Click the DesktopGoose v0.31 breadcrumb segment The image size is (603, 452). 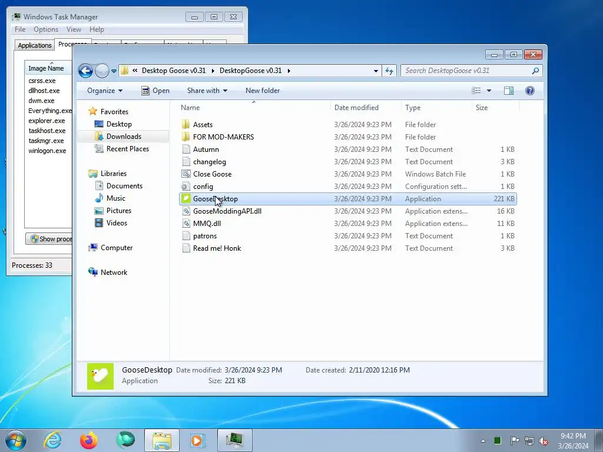pyautogui.click(x=250, y=71)
